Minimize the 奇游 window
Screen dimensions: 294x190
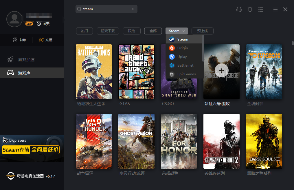pyautogui.click(x=275, y=9)
